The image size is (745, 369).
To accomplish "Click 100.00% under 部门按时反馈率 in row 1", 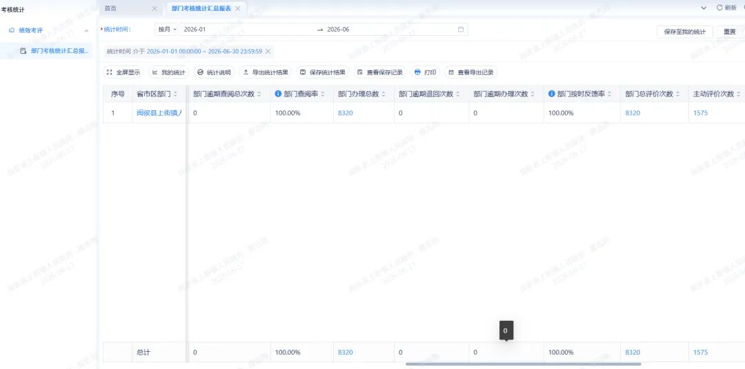I will [561, 113].
